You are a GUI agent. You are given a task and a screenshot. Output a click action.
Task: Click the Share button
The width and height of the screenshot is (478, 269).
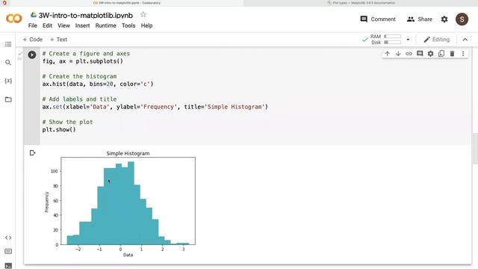coord(420,19)
